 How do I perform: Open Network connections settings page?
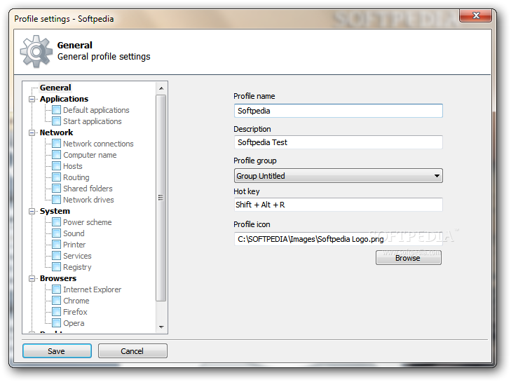pos(98,144)
